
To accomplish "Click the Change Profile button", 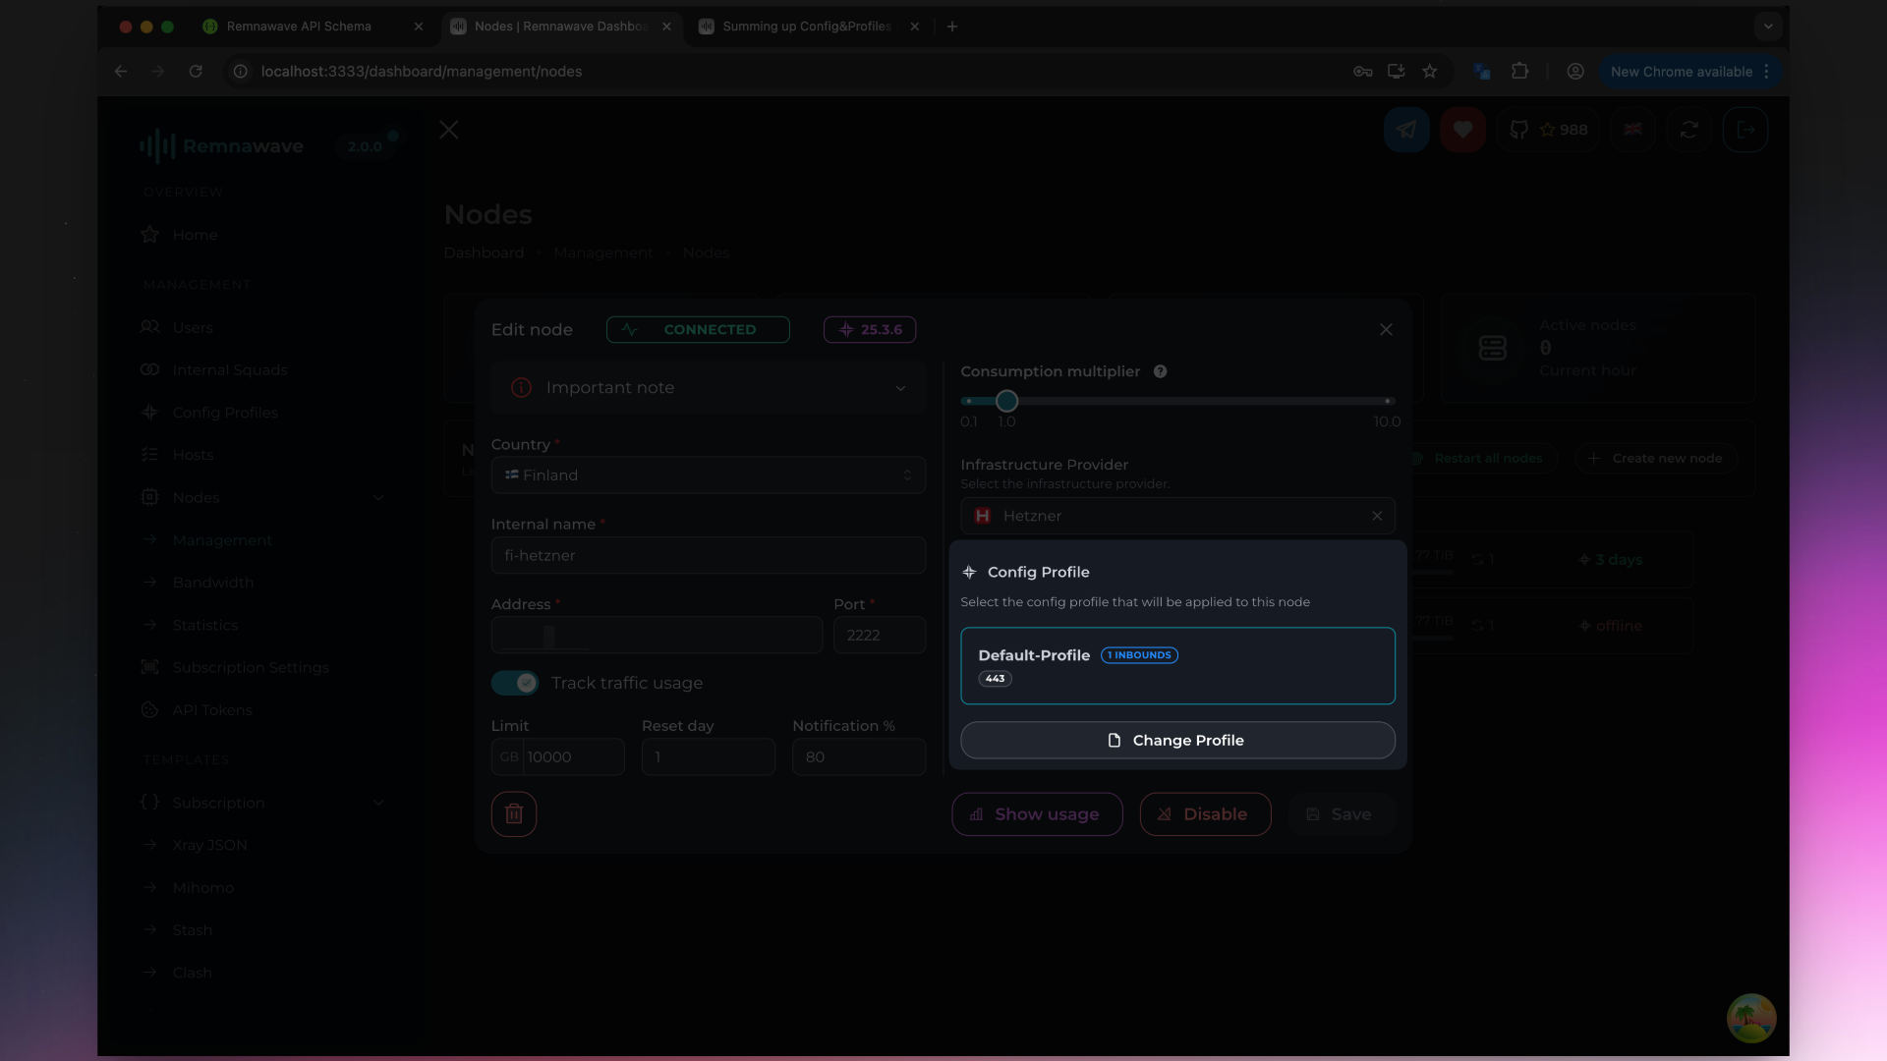I will 1177,740.
